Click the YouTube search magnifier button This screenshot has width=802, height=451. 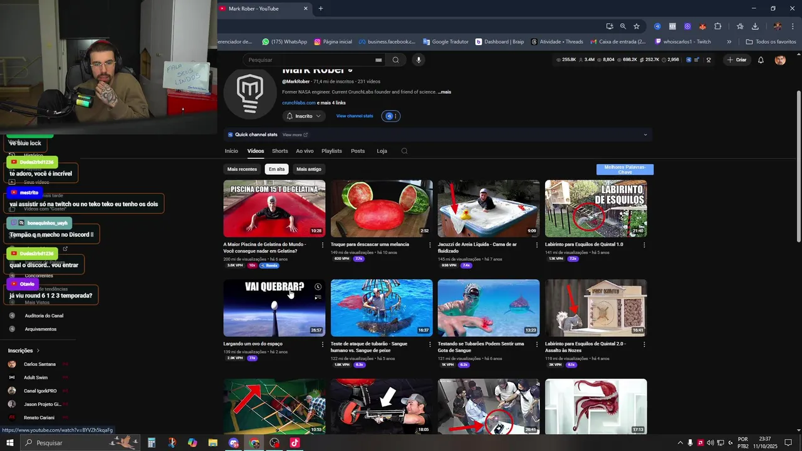pos(395,60)
